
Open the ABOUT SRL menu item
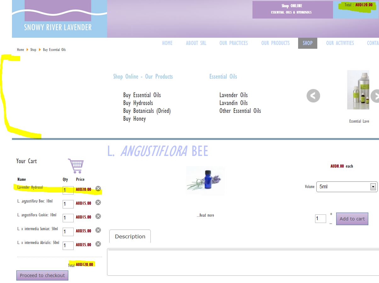coord(196,43)
